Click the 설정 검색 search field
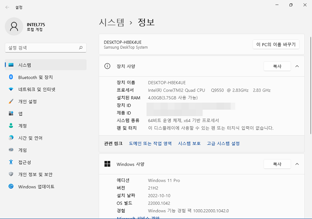Screen dimensions: 312x219 coord(45,47)
